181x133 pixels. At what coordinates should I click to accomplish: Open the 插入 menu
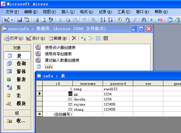[68, 12]
